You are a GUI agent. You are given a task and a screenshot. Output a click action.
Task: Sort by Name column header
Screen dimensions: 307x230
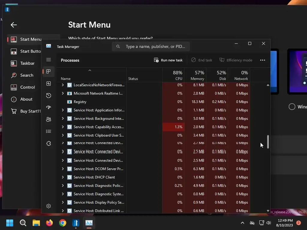click(91, 75)
